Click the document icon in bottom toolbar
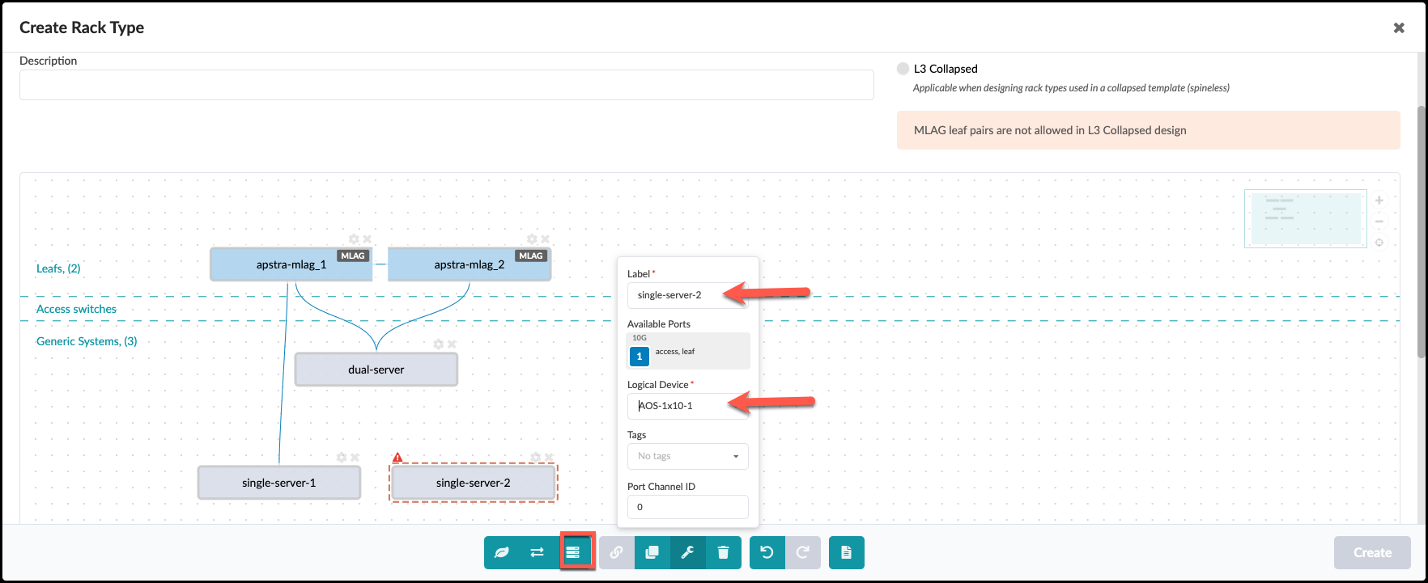Viewport: 1428px width, 583px height. point(846,553)
